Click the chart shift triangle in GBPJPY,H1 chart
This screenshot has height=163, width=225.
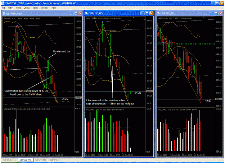pyautogui.click(x=203, y=17)
